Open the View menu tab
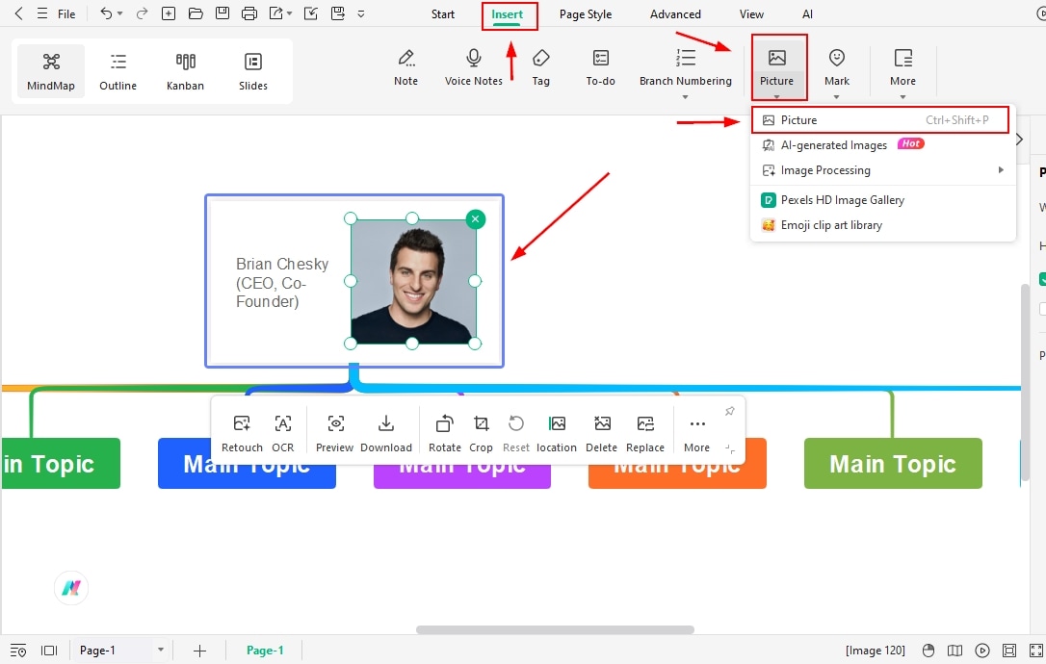The width and height of the screenshot is (1046, 664). tap(751, 14)
